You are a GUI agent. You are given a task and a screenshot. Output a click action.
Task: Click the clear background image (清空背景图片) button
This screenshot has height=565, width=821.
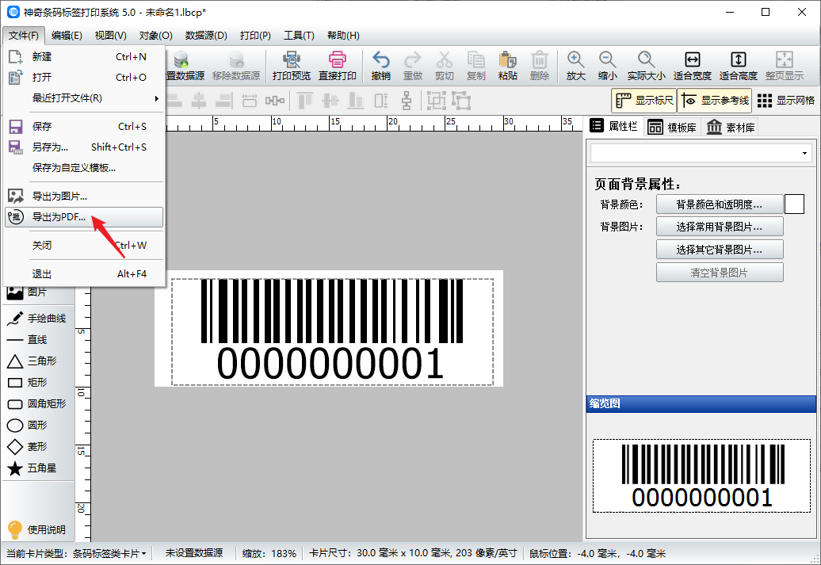[720, 273]
